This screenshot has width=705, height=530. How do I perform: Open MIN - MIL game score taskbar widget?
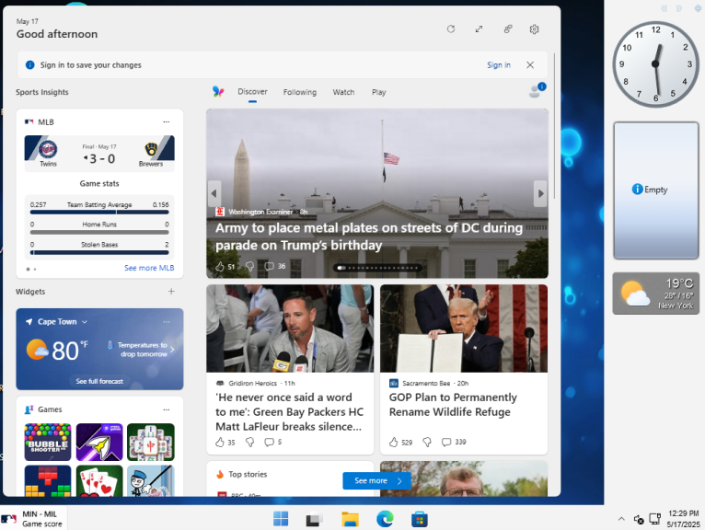point(34,518)
